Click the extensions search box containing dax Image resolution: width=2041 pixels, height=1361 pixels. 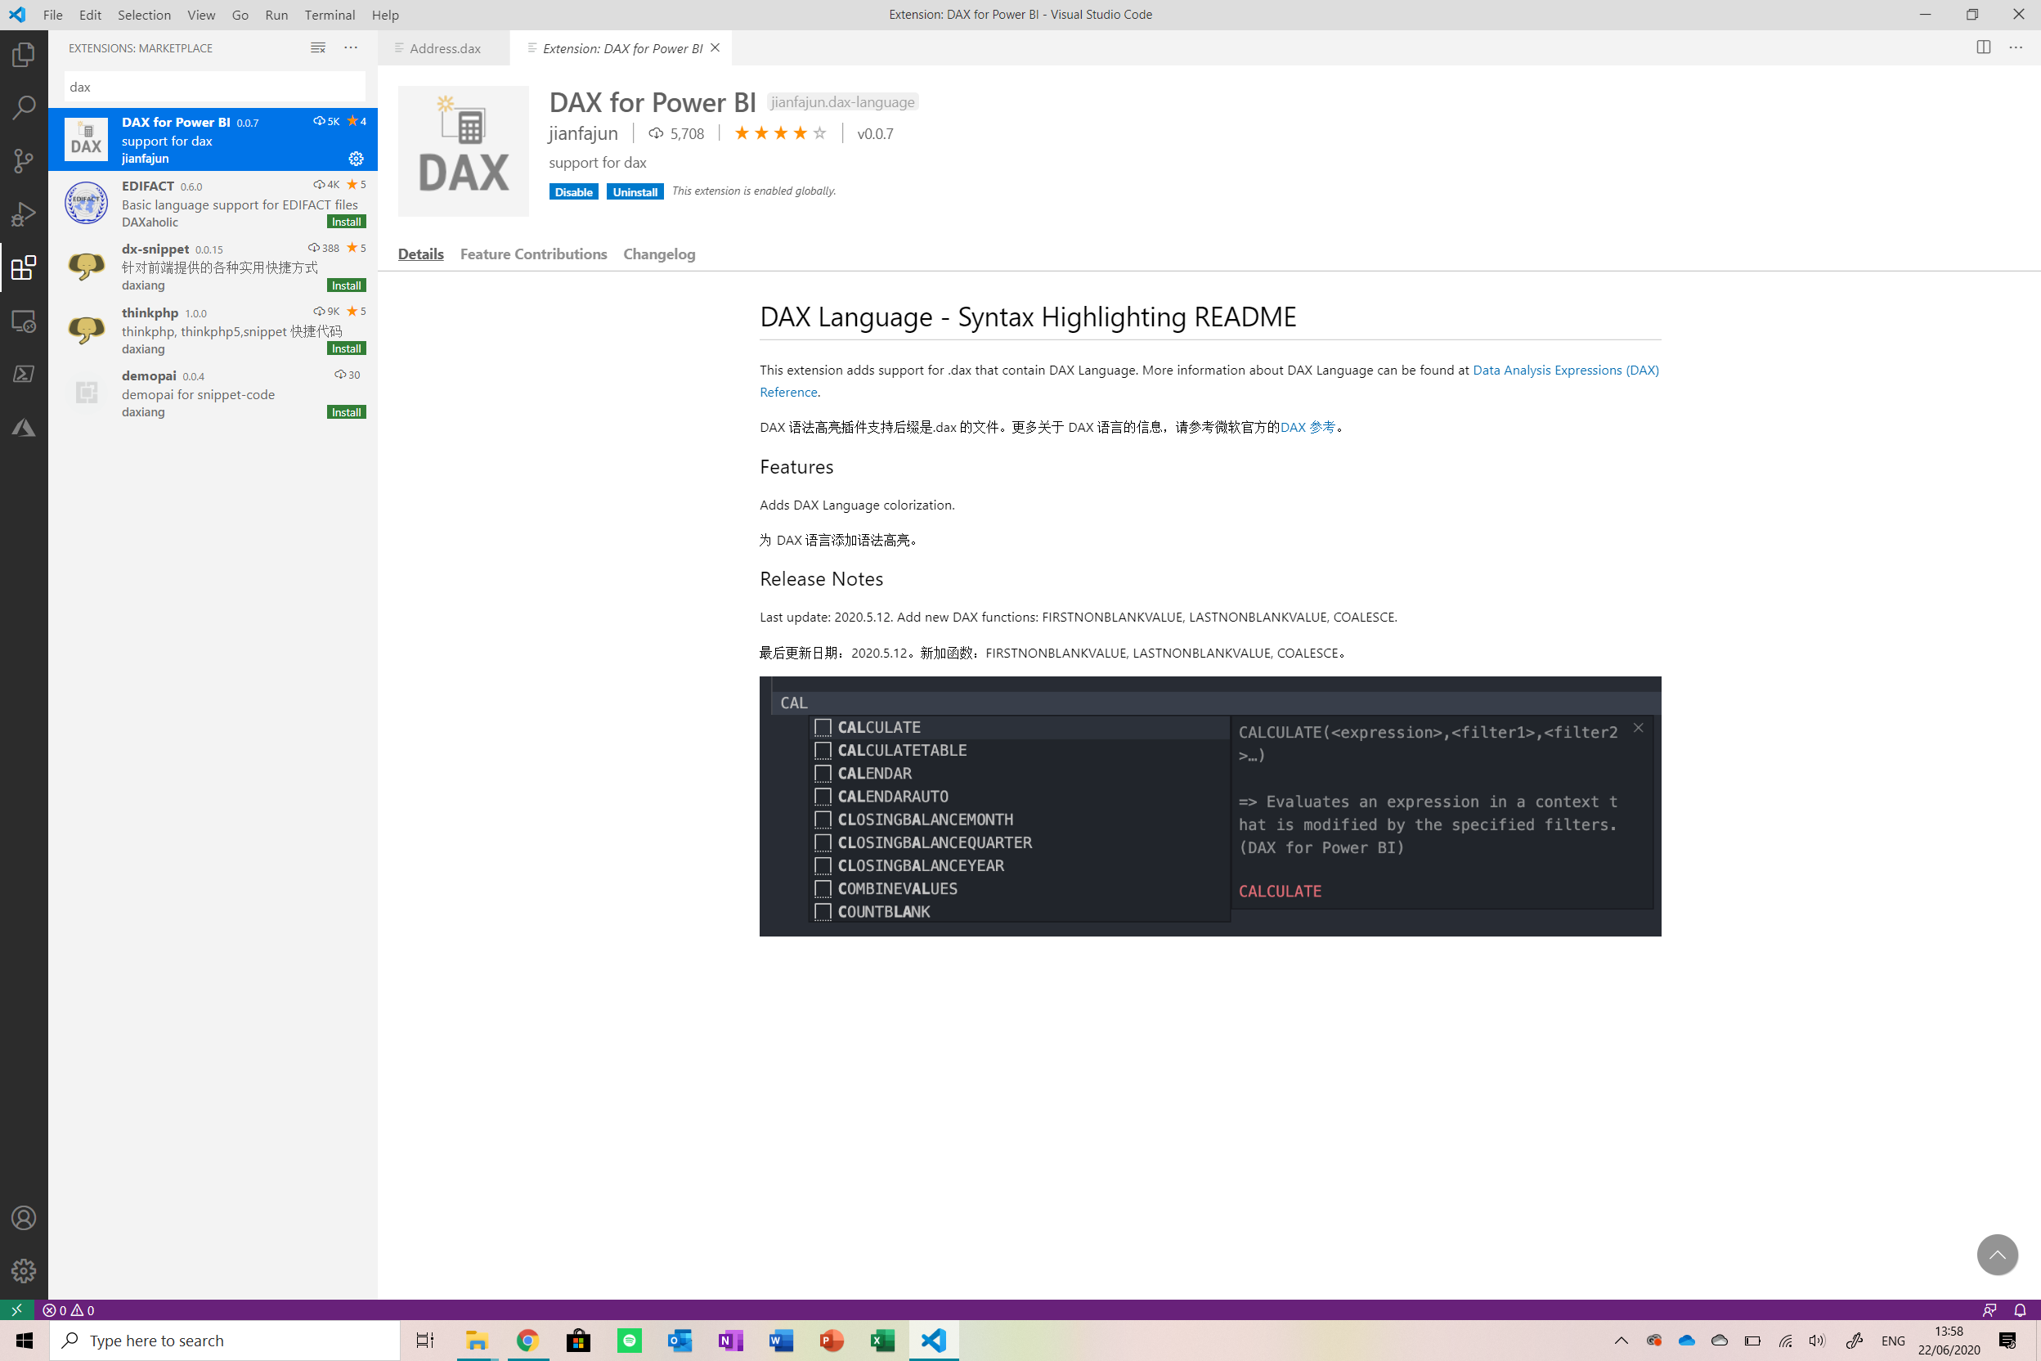pos(214,87)
